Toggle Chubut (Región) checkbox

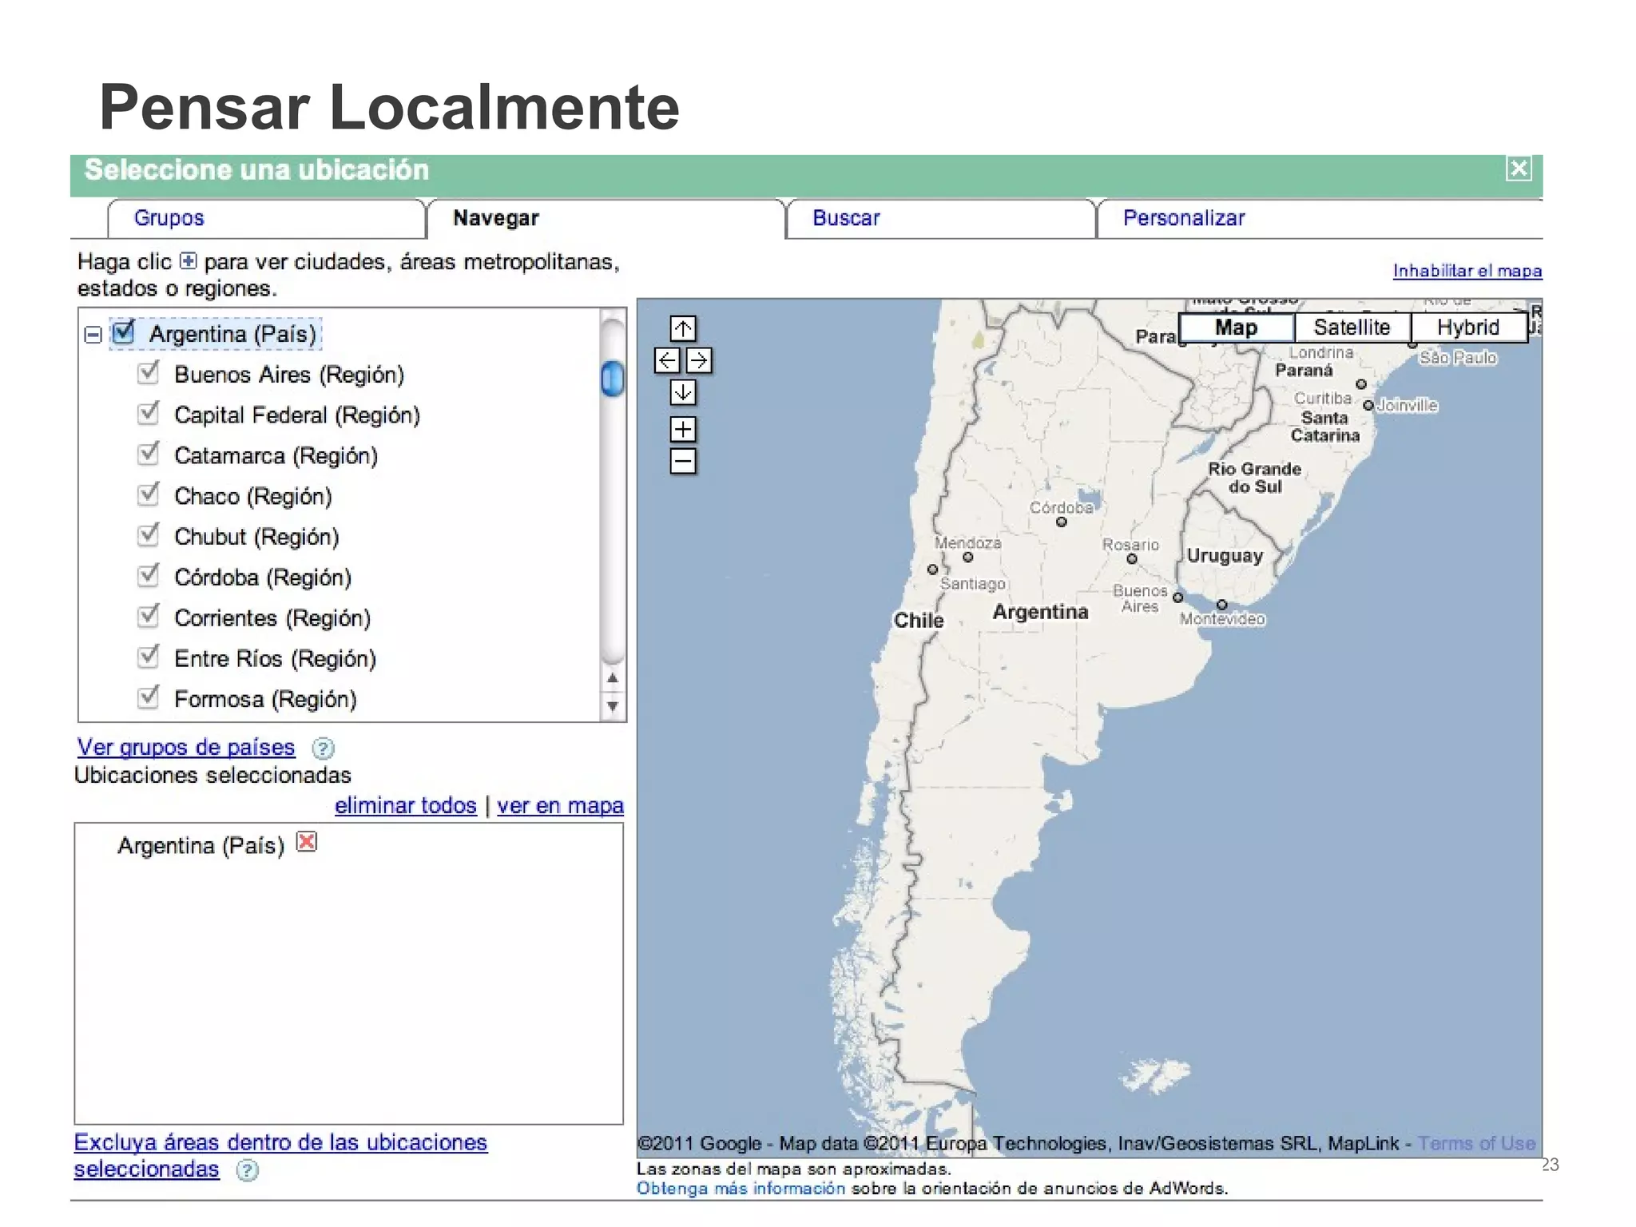tap(149, 534)
